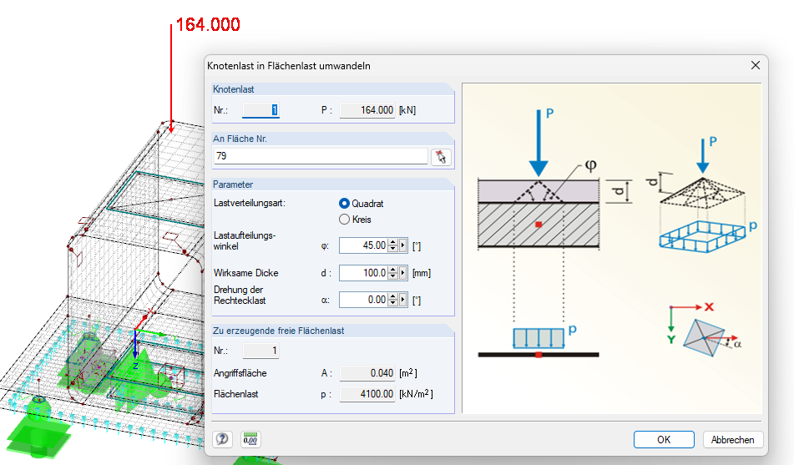Image resolution: width=794 pixels, height=465 pixels.
Task: Increase Wirksame Dicke d with up arrow
Action: point(392,270)
